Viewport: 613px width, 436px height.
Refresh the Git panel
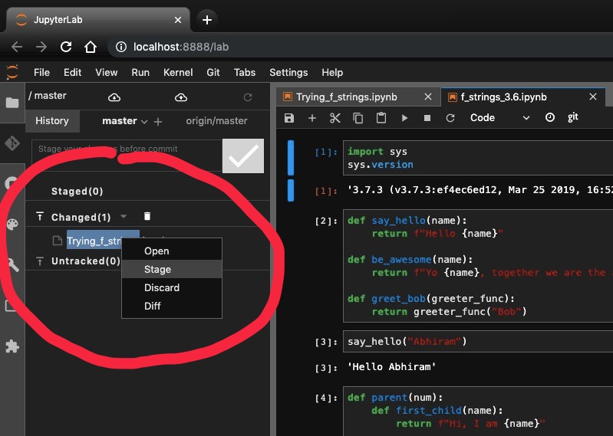click(247, 97)
